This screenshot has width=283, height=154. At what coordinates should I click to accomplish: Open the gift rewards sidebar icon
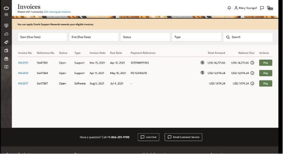pyautogui.click(x=6, y=59)
